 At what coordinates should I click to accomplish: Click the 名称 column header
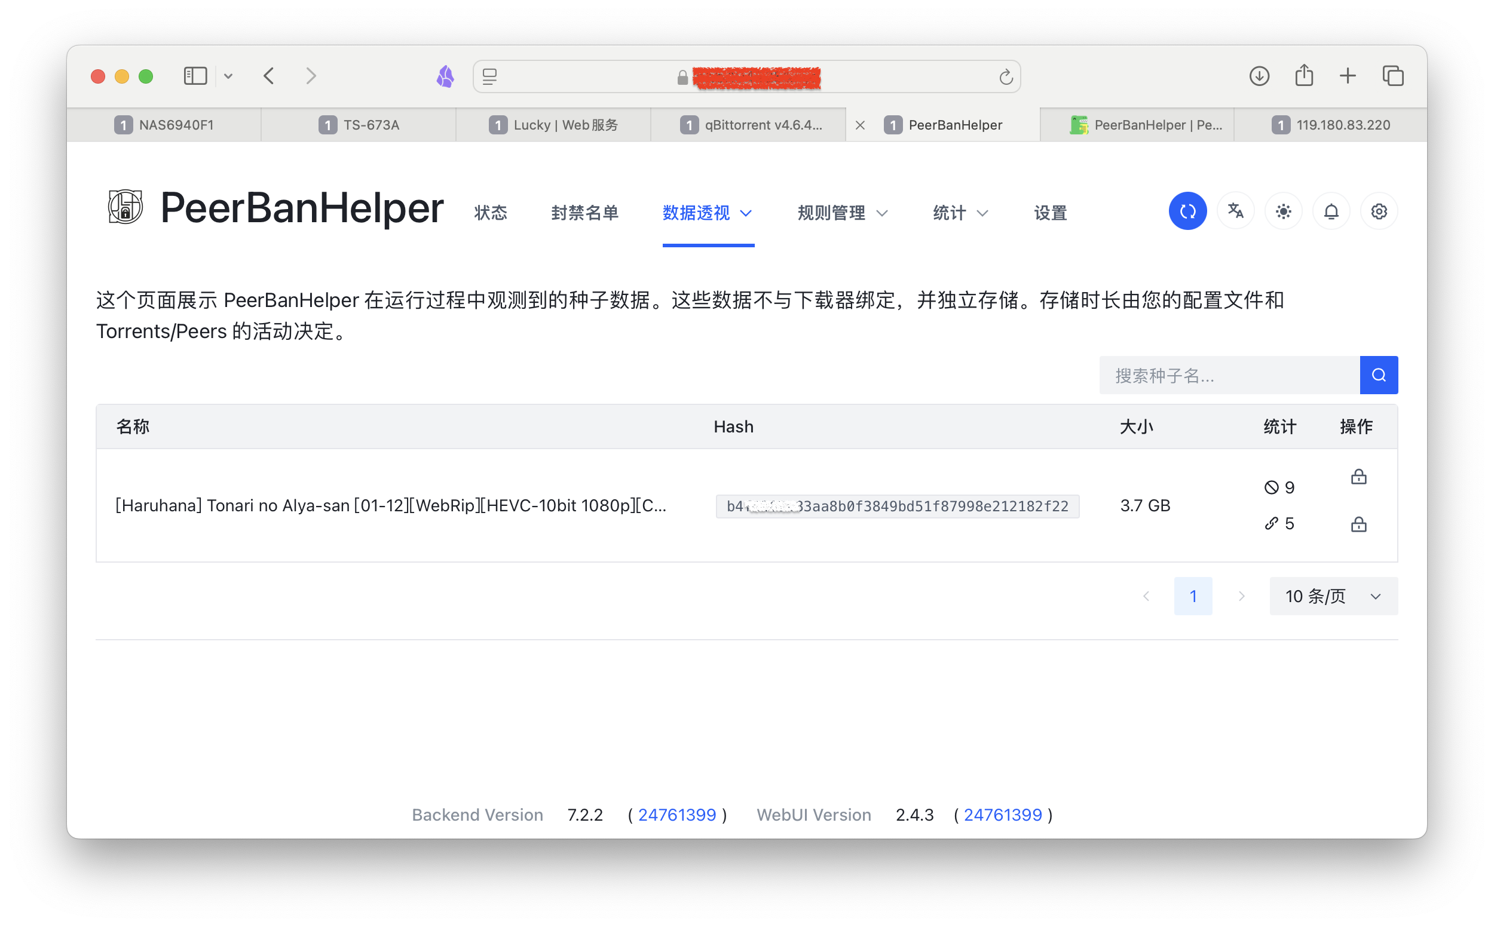click(133, 426)
